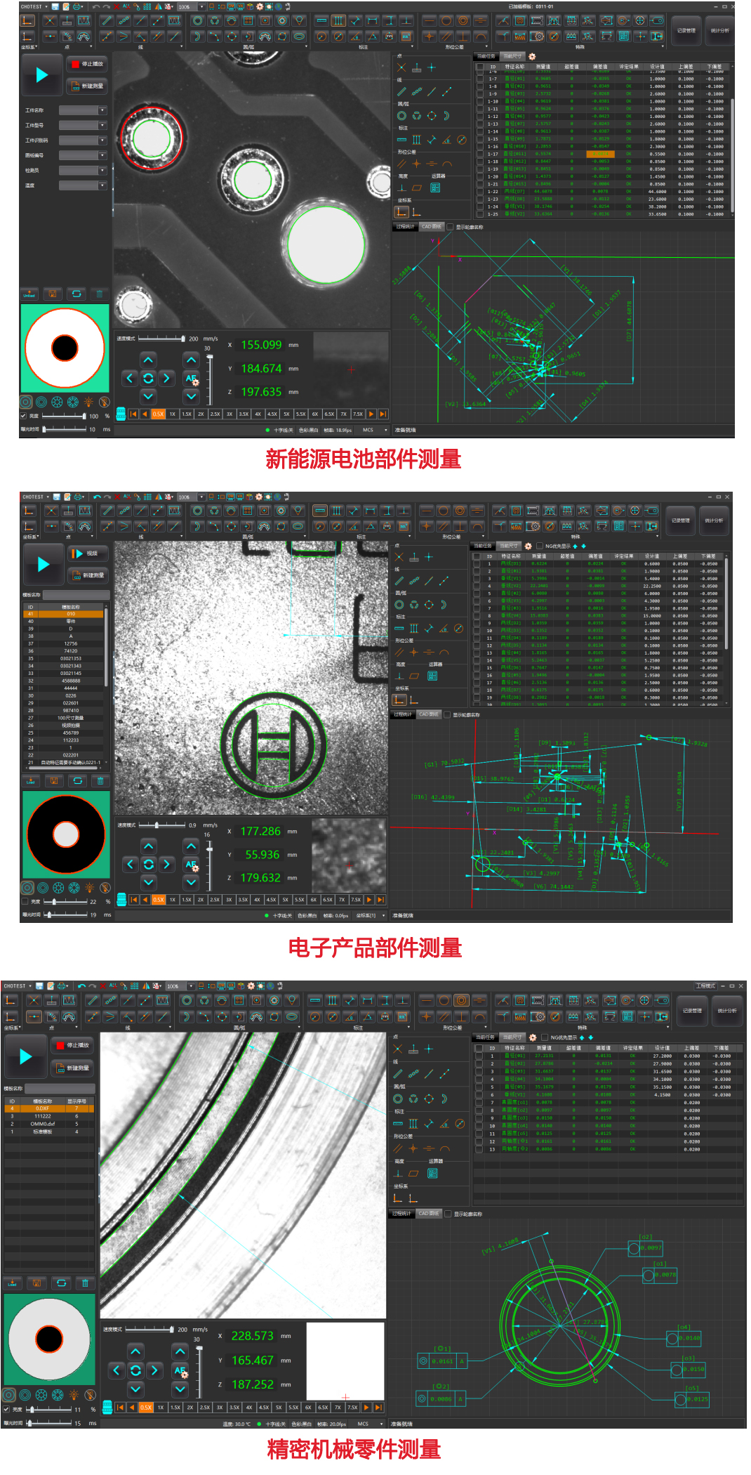Click the Unload icon above the ring light preview
The image size is (751, 1475).
pyautogui.click(x=29, y=294)
